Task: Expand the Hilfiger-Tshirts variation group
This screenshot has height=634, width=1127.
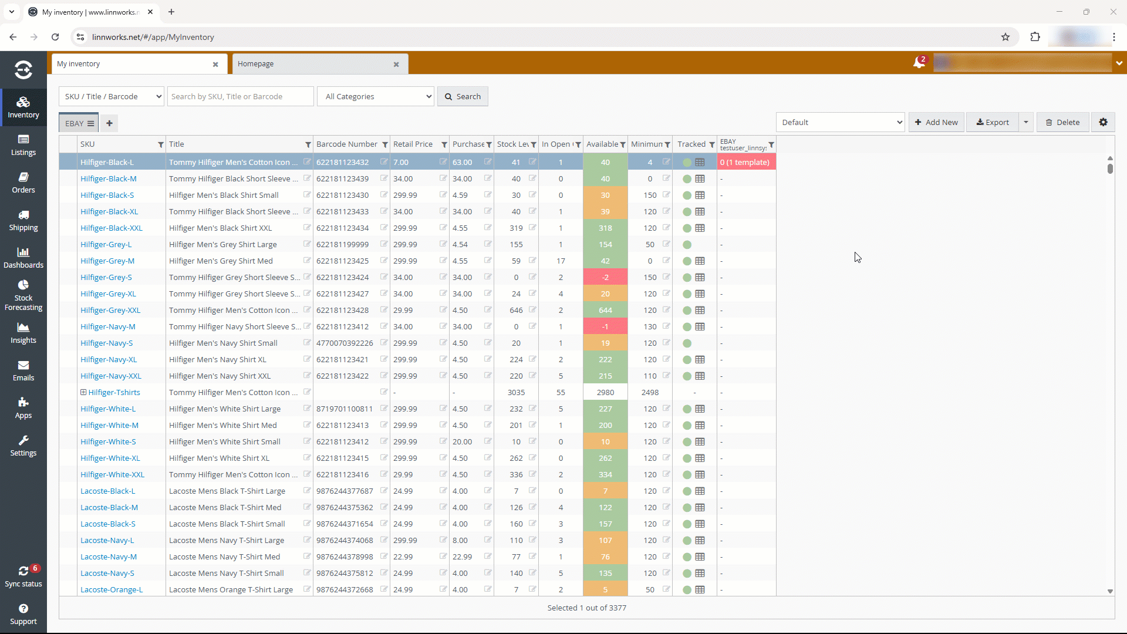Action: pyautogui.click(x=83, y=392)
